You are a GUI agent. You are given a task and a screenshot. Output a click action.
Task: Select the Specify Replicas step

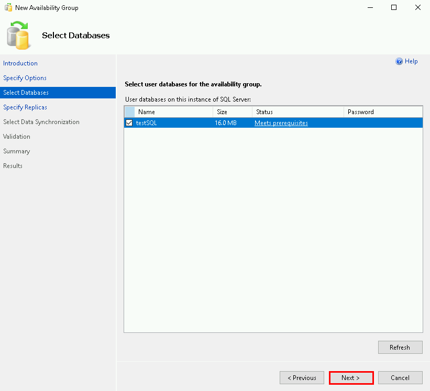coord(25,107)
